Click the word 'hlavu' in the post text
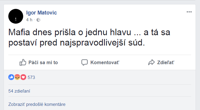 121,32
